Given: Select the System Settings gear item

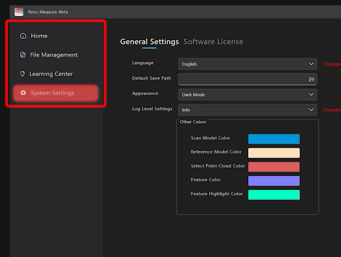Looking at the screenshot, I should click(52, 93).
